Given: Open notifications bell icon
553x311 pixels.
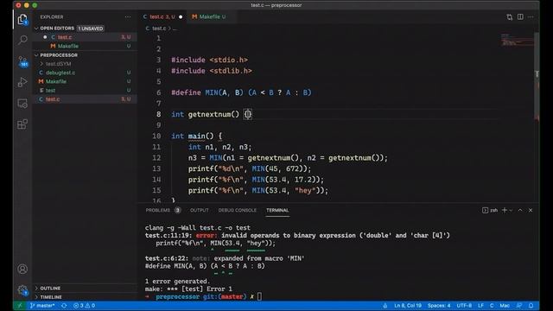Looking at the screenshot, I should 531,306.
